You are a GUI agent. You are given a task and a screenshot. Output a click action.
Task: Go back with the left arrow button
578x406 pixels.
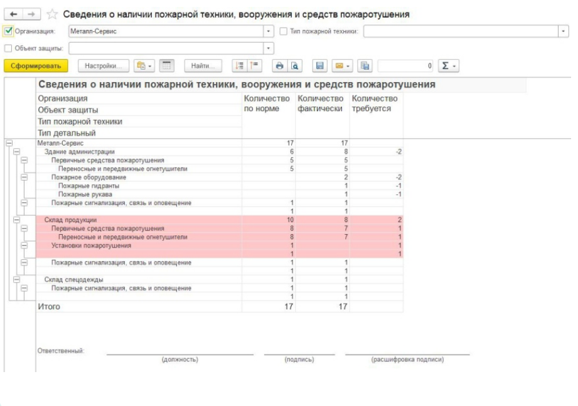click(x=14, y=14)
